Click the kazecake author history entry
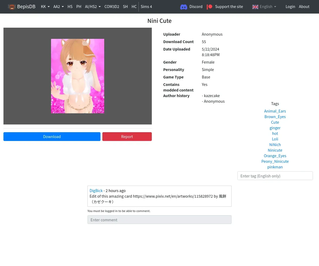319x266 pixels. pyautogui.click(x=211, y=96)
